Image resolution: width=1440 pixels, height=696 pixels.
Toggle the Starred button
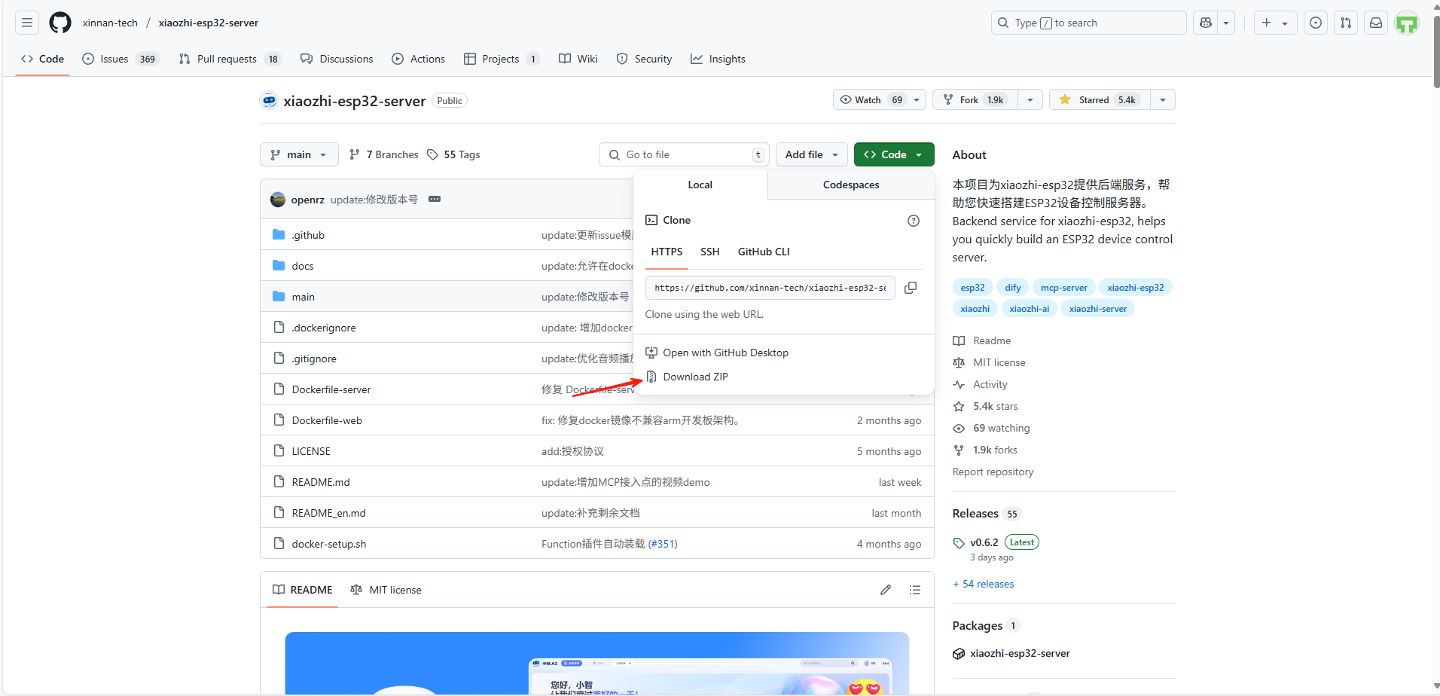(1100, 99)
